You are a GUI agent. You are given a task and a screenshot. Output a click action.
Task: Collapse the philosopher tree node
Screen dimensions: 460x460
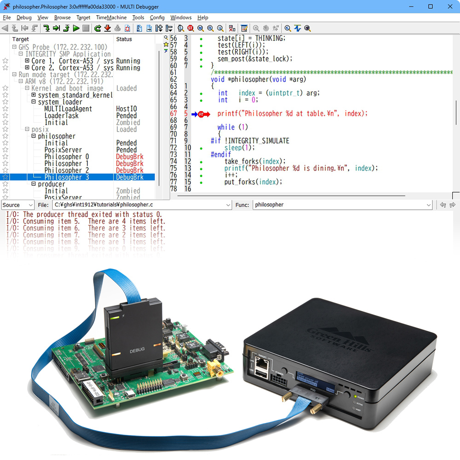tap(34, 136)
